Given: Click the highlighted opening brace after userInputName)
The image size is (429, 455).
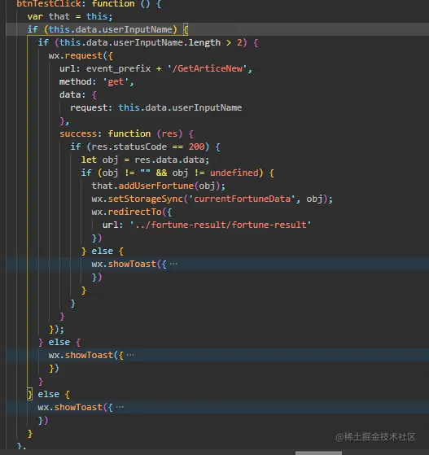Looking at the screenshot, I should tap(186, 29).
